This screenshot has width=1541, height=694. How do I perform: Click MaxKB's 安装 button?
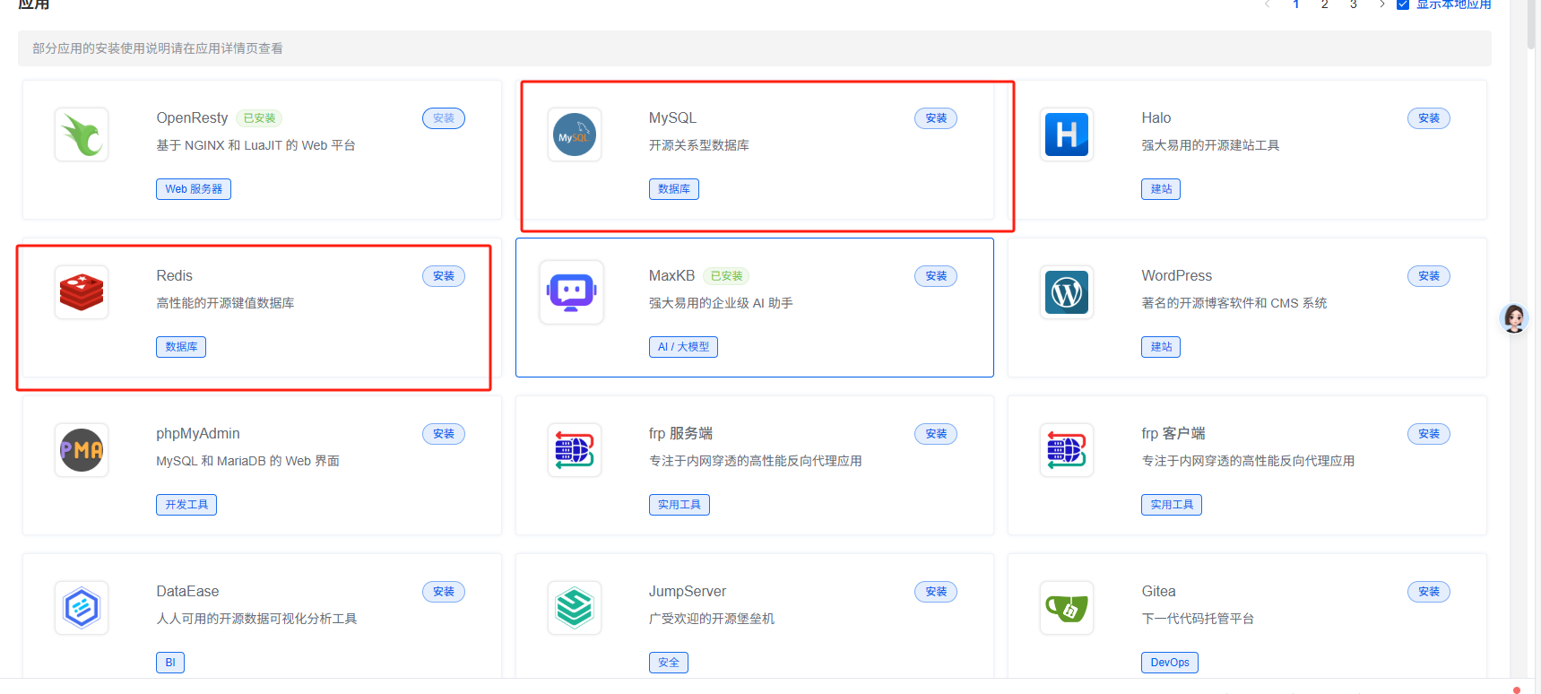tap(936, 276)
